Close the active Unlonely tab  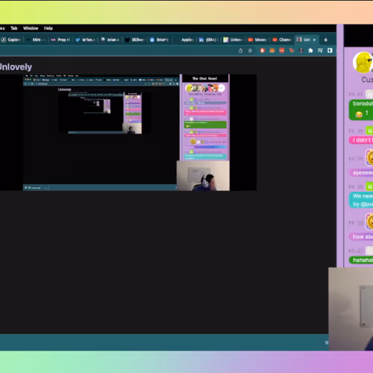[314, 40]
